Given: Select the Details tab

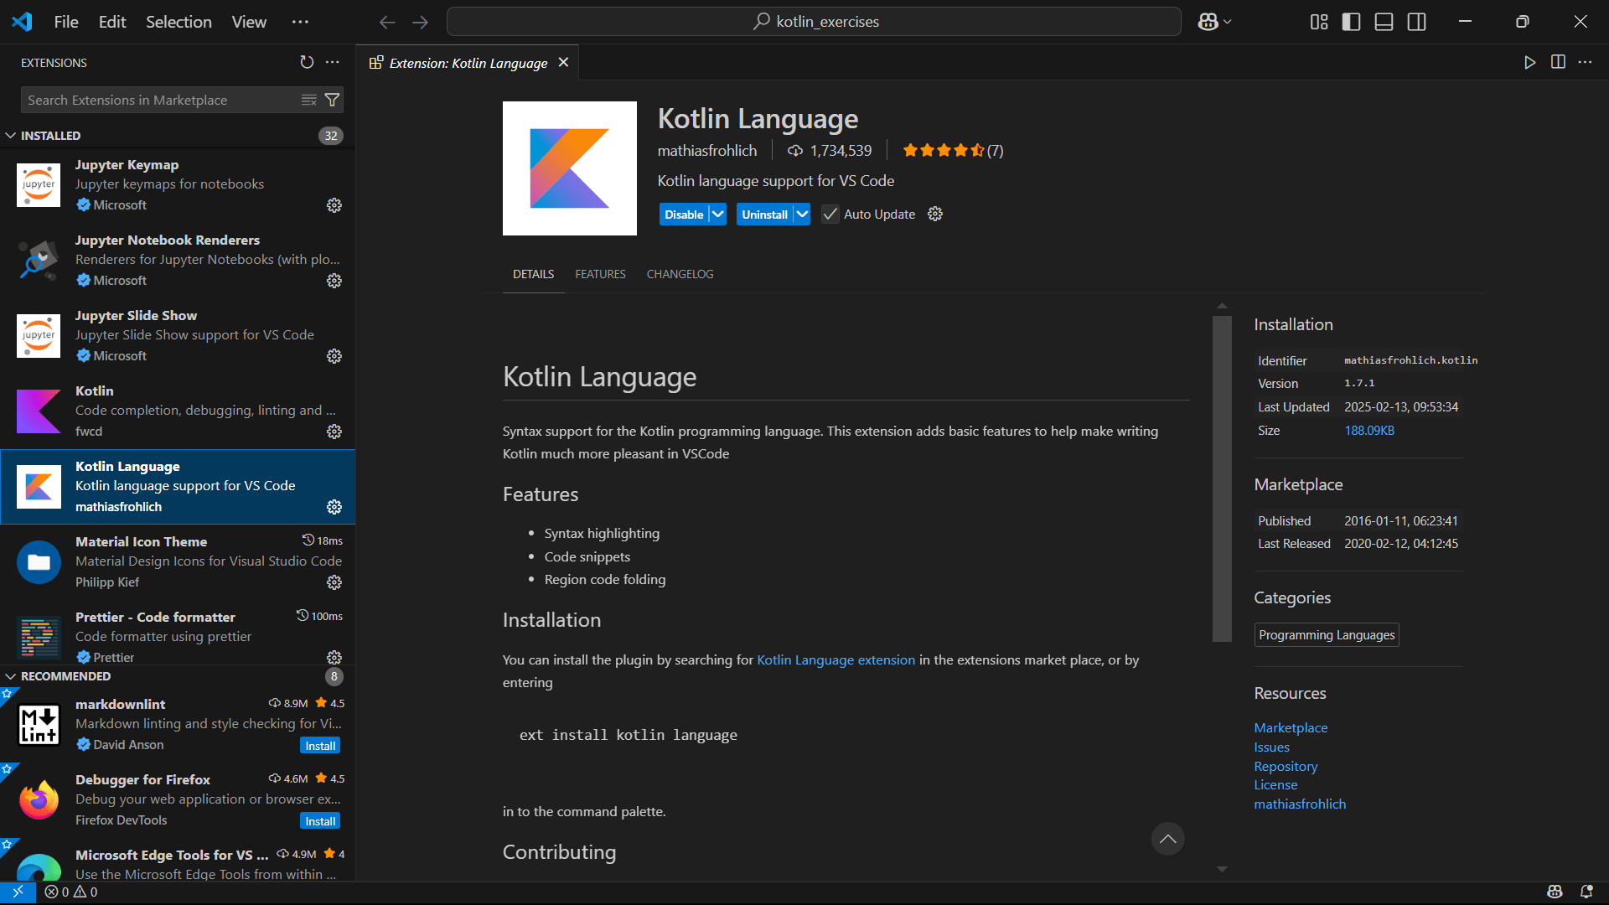Looking at the screenshot, I should click(x=533, y=275).
